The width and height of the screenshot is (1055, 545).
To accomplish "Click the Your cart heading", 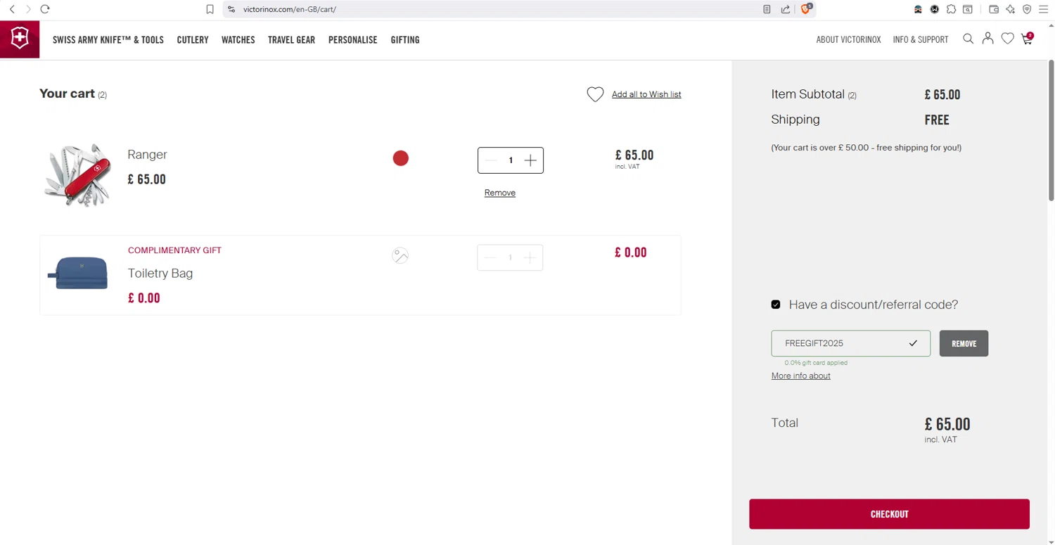I will pos(67,94).
